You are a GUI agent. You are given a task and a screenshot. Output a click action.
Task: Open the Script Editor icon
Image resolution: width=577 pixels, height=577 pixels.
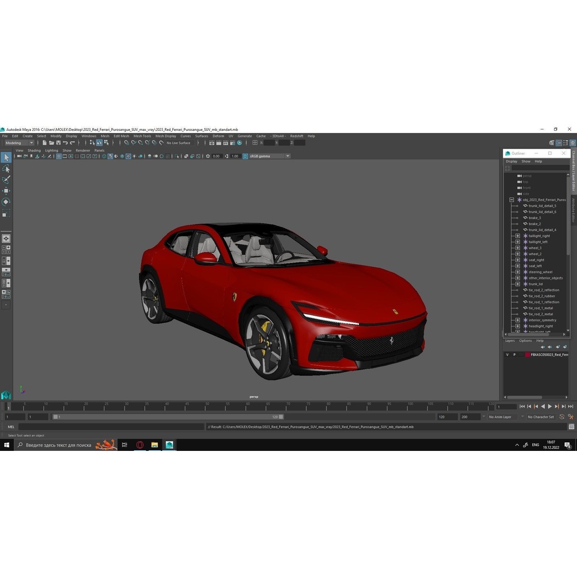coord(571,427)
